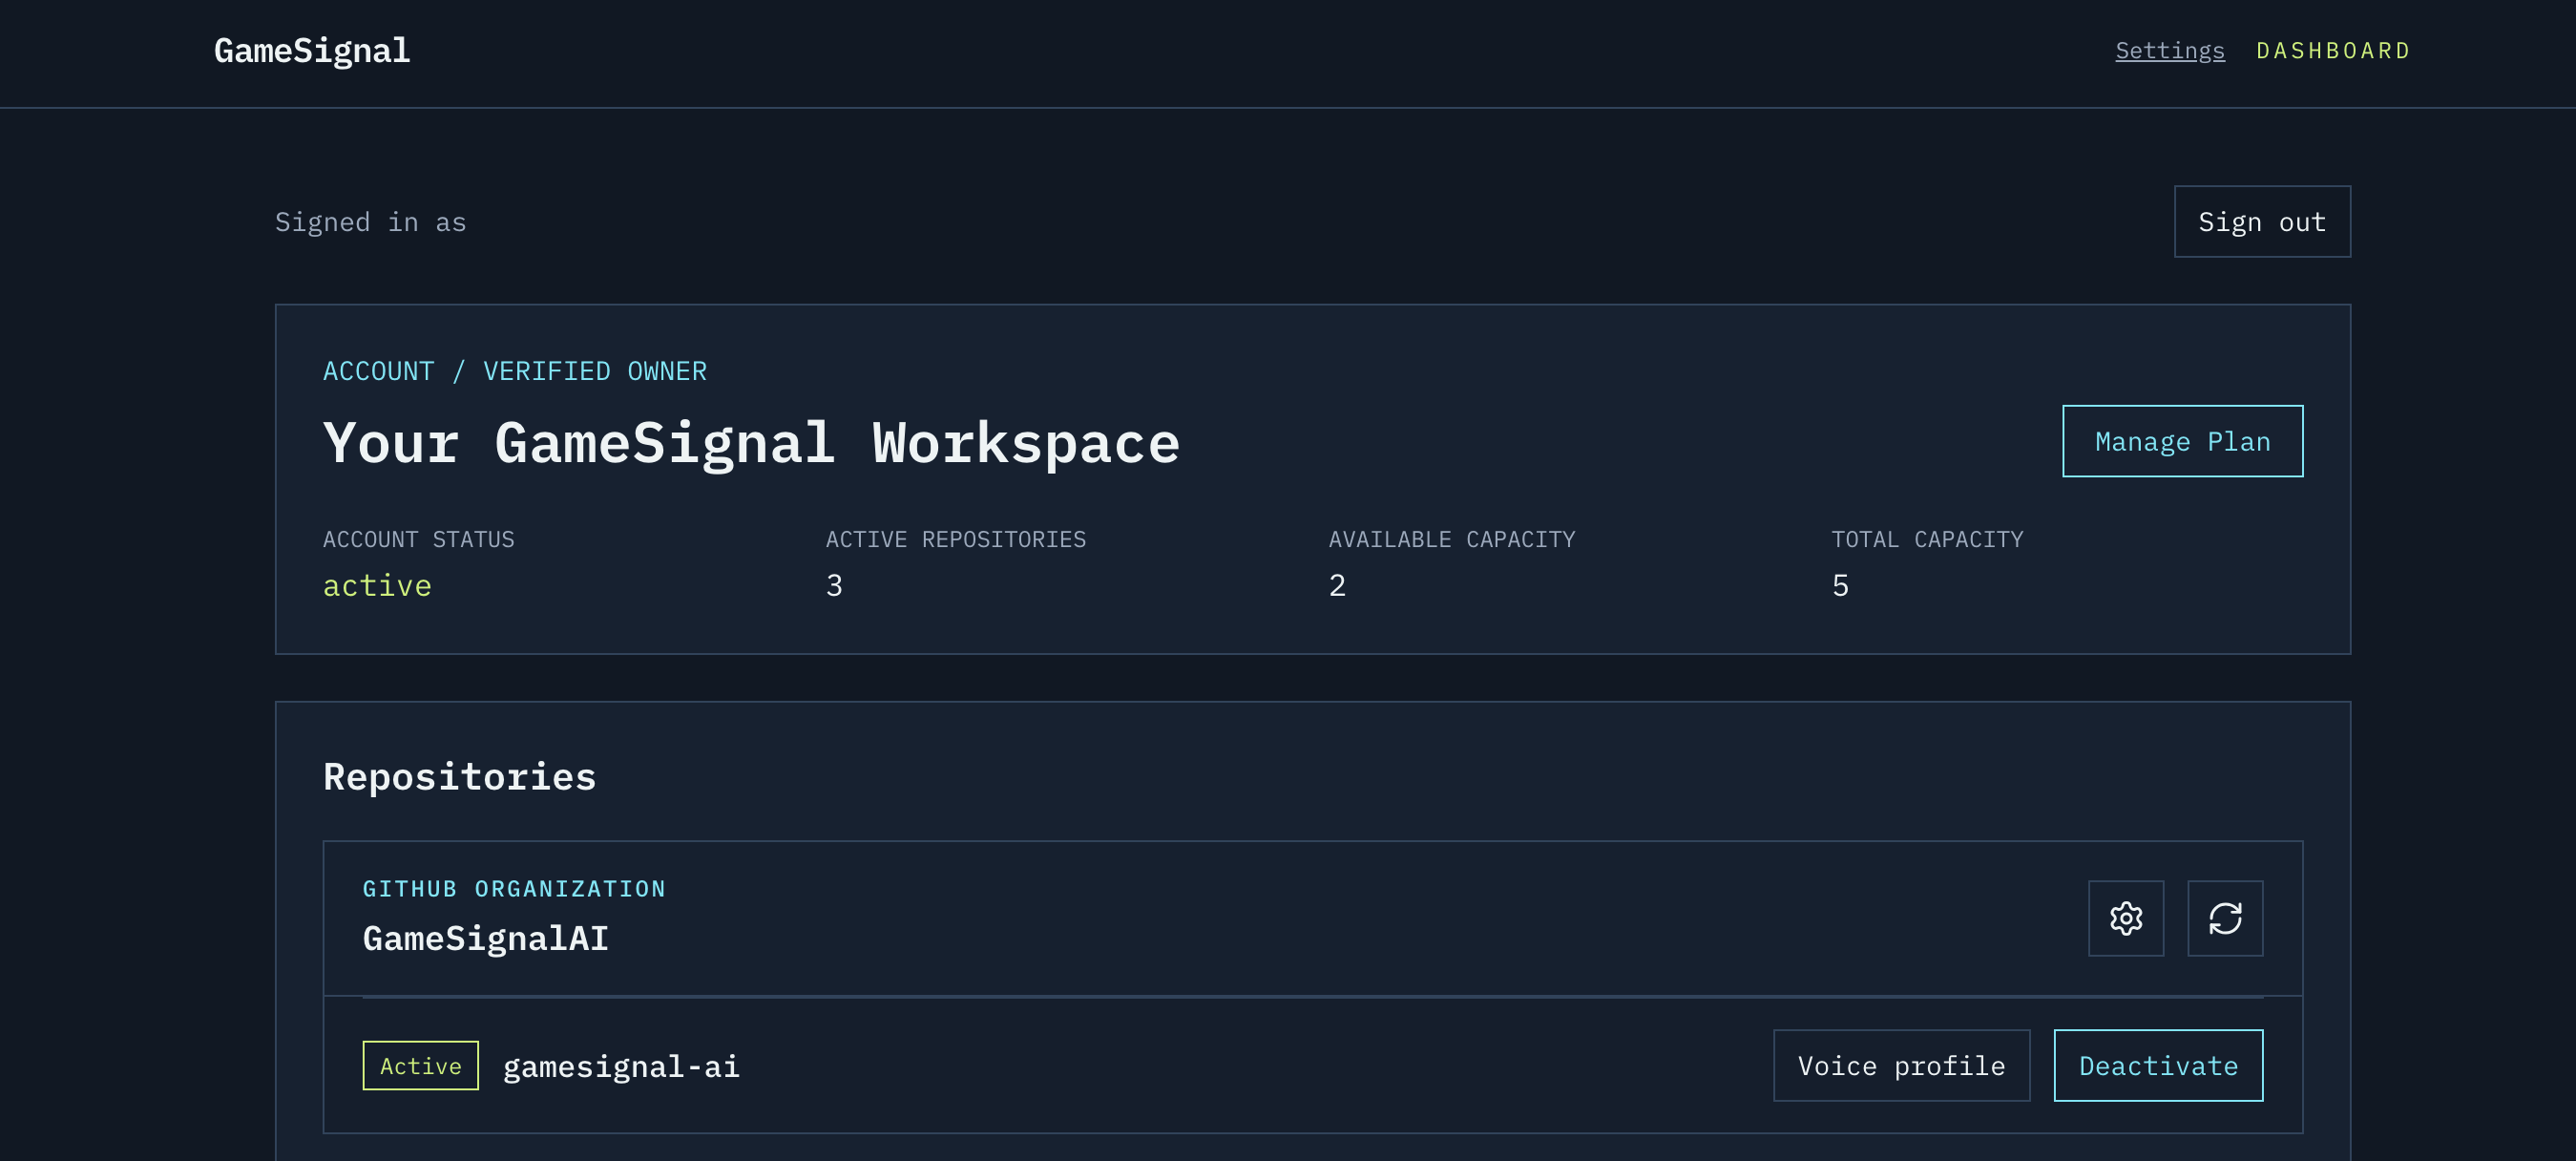Image resolution: width=2576 pixels, height=1161 pixels.
Task: Open Voice profile for gamesignal-ai
Action: coord(1901,1065)
